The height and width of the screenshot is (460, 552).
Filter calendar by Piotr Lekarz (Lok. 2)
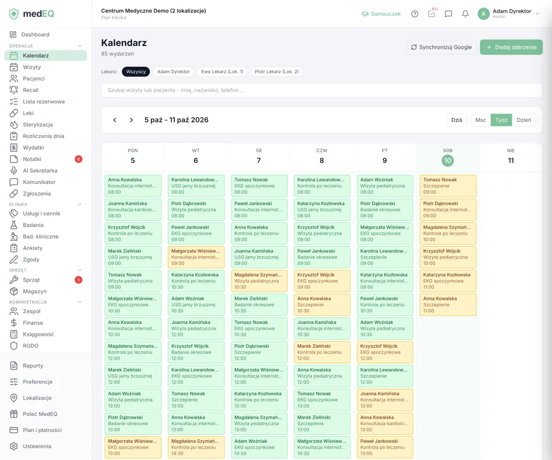277,72
